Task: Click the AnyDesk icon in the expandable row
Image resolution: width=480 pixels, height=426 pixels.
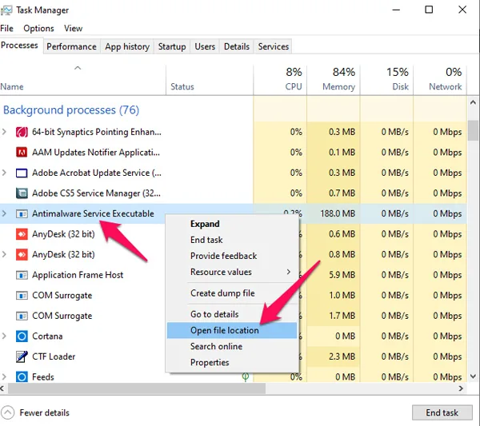Action: coord(22,255)
